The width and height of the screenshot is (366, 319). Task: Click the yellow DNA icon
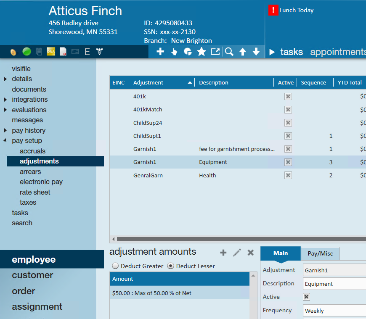(51, 52)
